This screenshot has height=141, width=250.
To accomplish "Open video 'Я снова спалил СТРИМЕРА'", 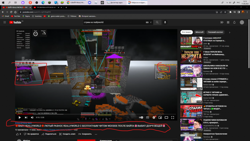I will [215, 80].
